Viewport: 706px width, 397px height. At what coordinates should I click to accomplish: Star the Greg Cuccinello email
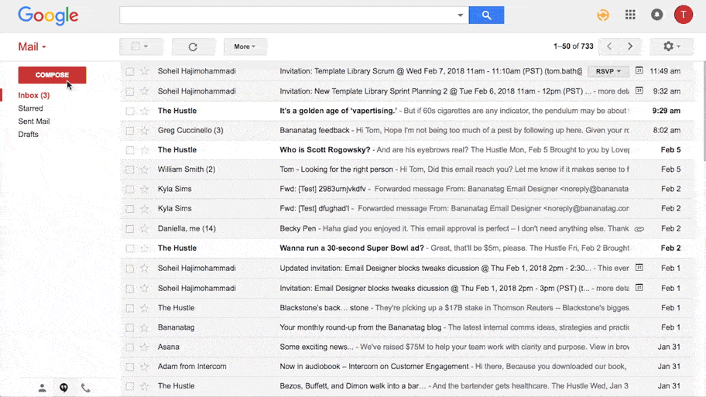click(144, 131)
